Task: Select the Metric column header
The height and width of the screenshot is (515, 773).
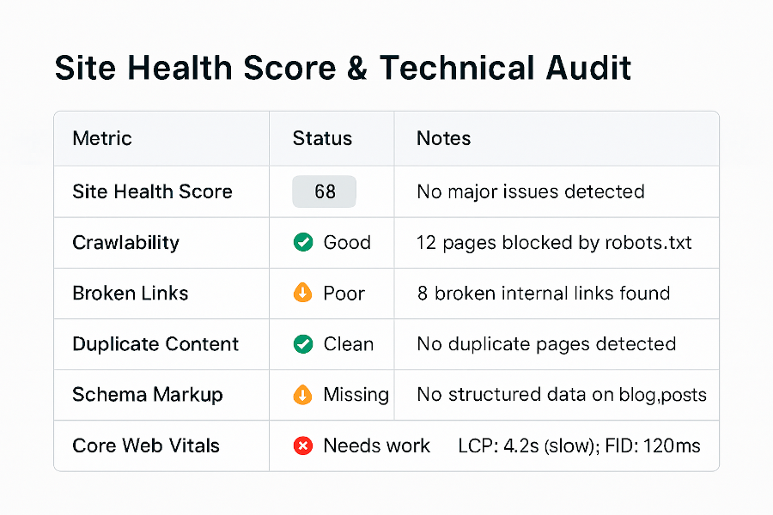Action: coord(102,138)
